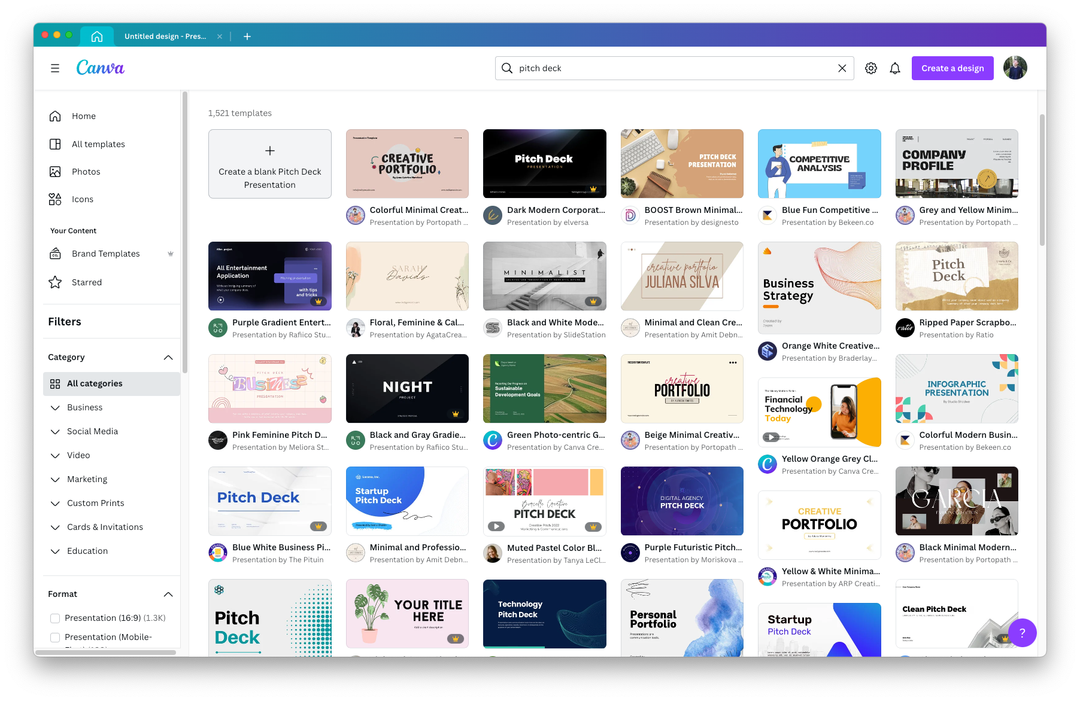Open BOOST Brown Minimal template thumbnail
Screen dimensions: 1080x701
682,164
